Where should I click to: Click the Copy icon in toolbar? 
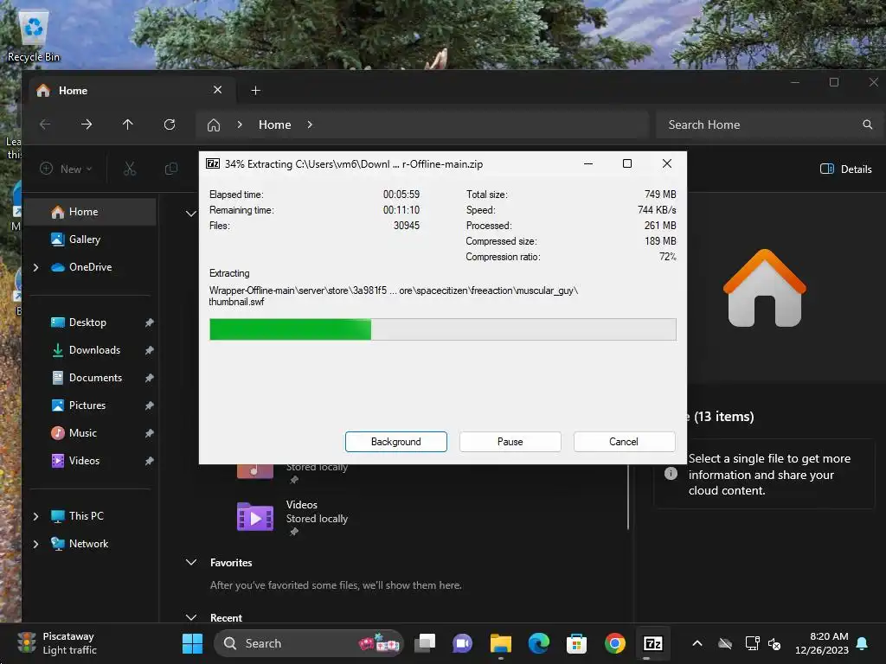pyautogui.click(x=170, y=169)
